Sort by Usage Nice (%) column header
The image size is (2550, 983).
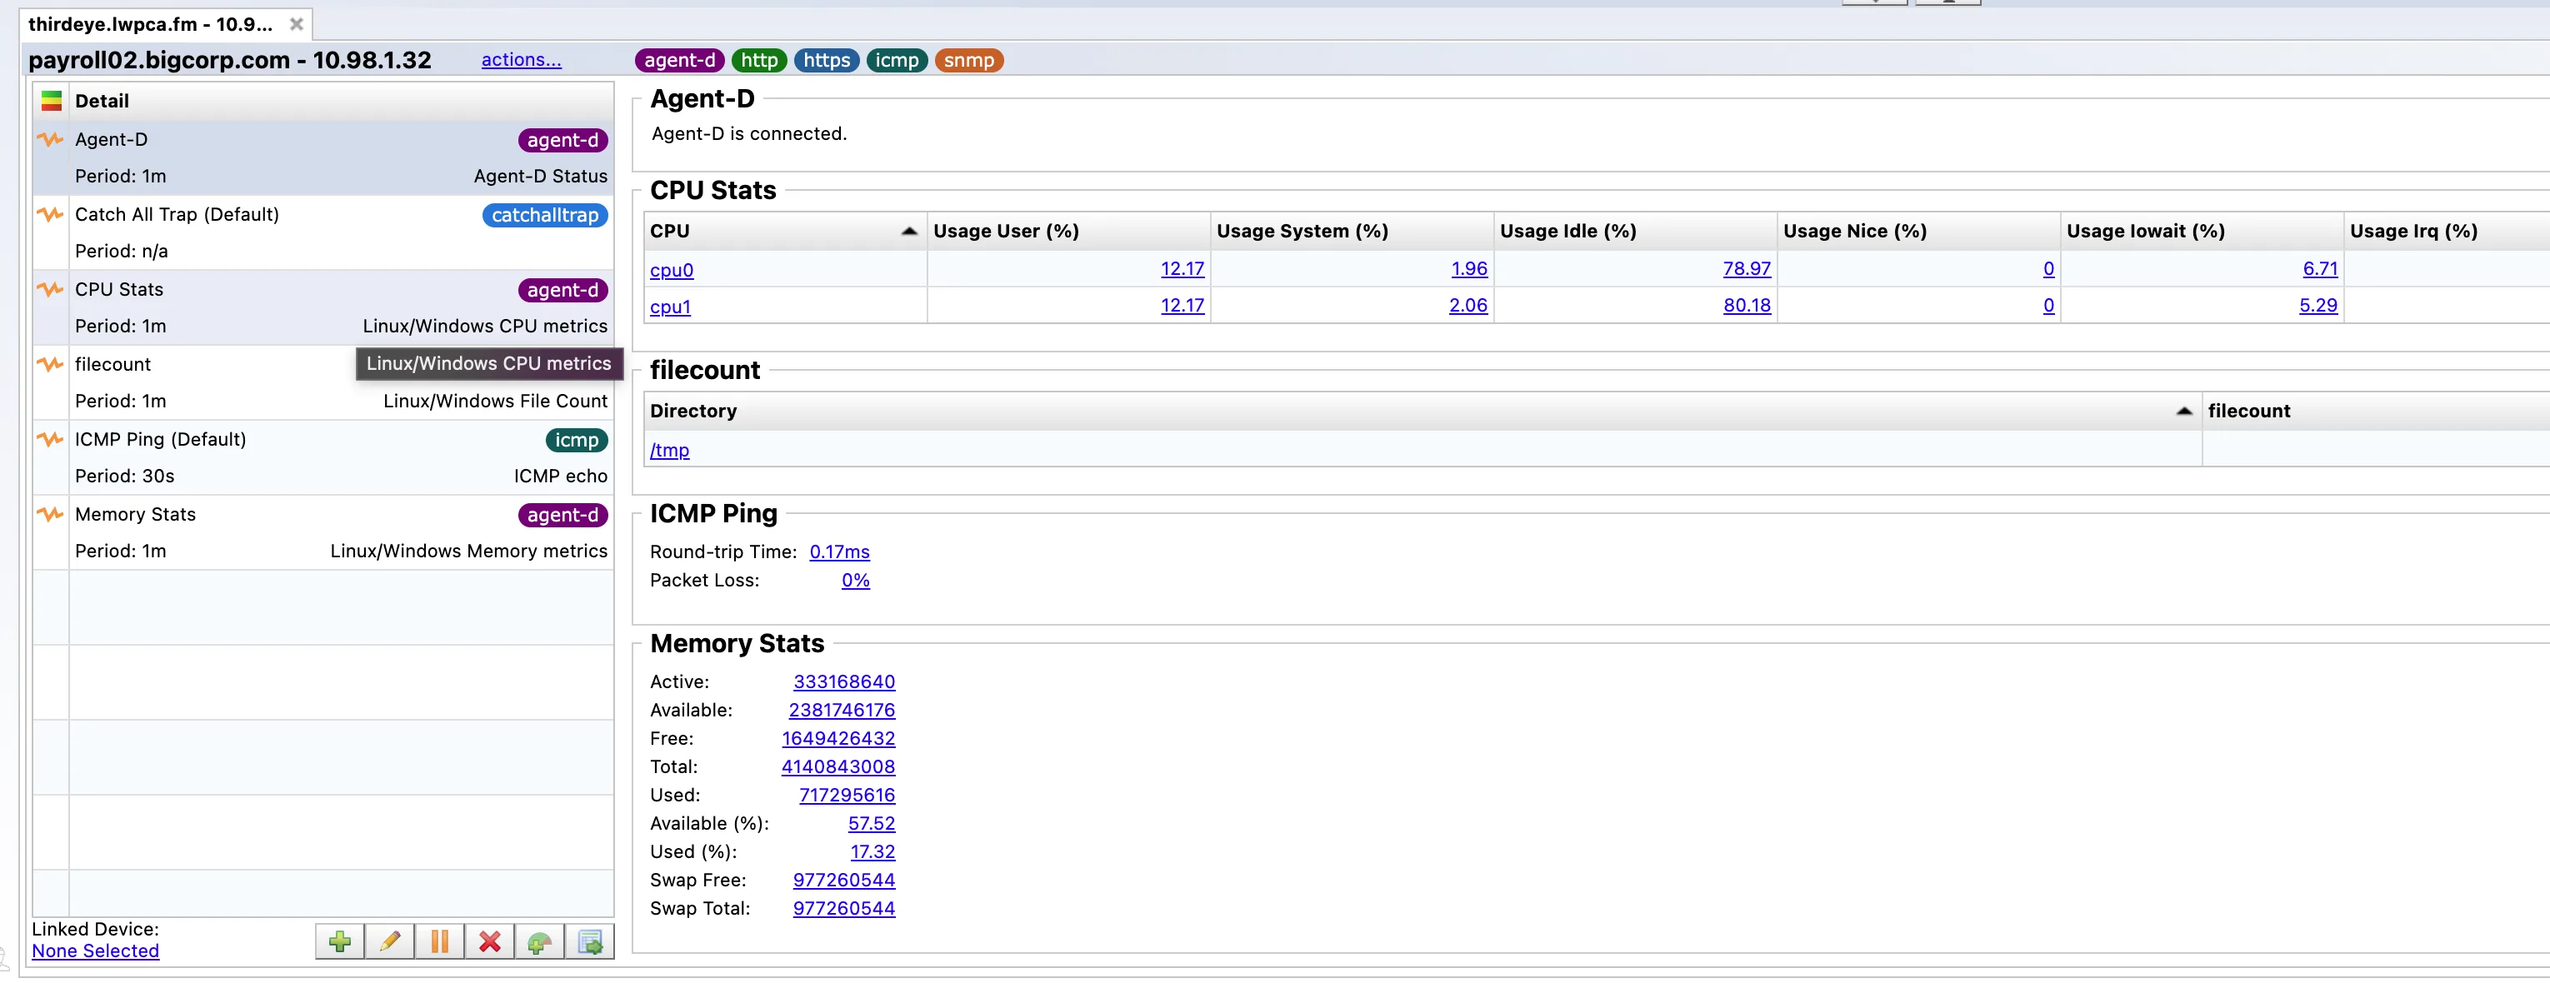(1918, 231)
